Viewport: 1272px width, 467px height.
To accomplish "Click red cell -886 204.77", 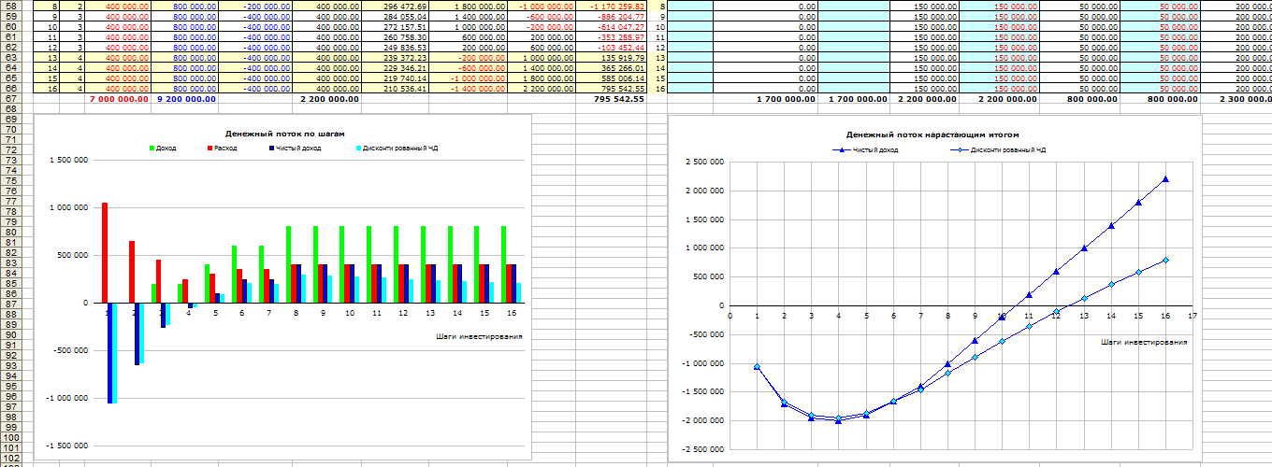I will point(611,17).
